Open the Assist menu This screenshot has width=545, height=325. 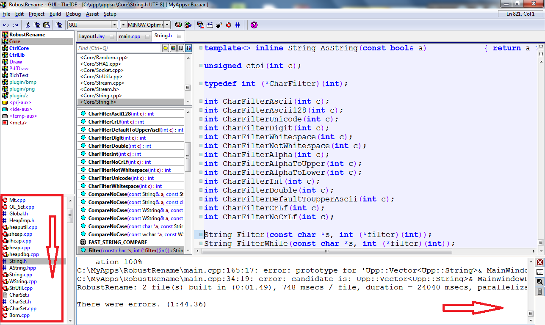(92, 14)
